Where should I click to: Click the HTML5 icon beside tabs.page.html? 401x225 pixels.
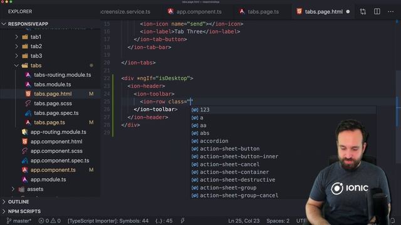click(28, 94)
